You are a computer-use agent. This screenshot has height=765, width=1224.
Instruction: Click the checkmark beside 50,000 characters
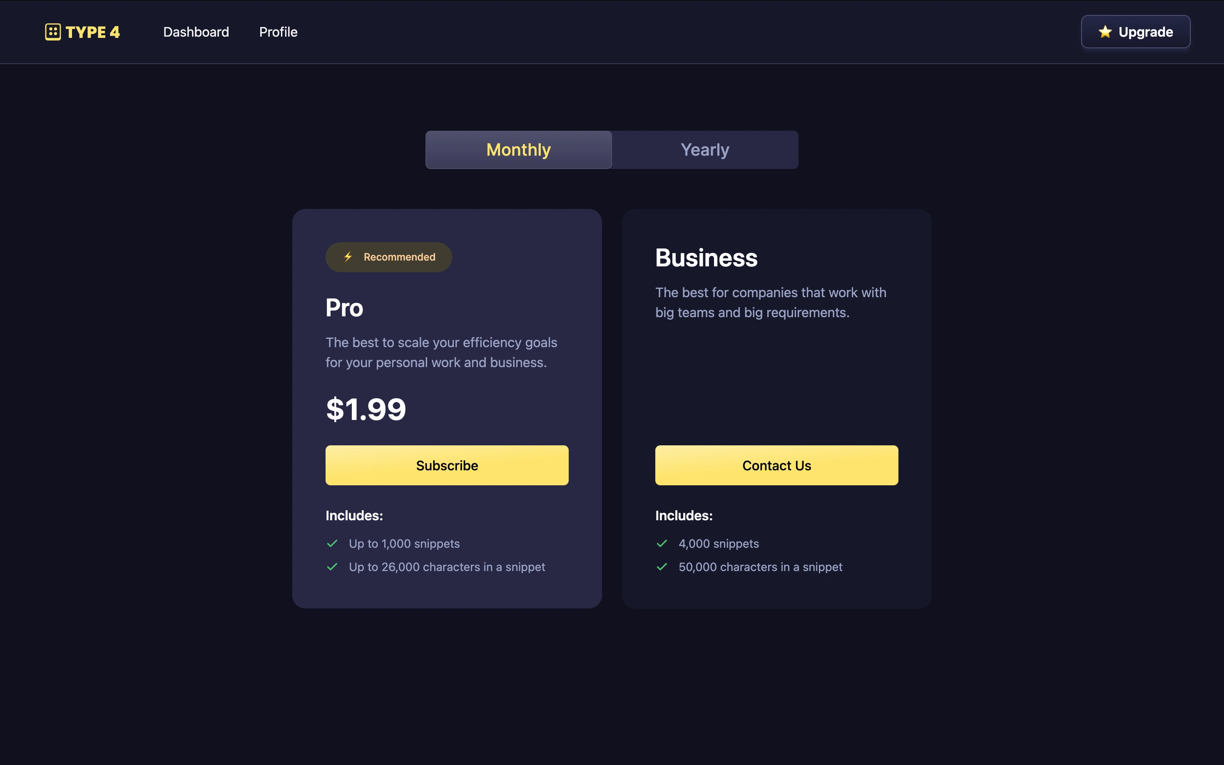(662, 566)
